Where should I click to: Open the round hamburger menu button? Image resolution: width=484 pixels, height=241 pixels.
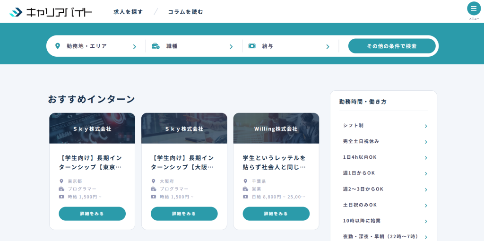pos(474,9)
